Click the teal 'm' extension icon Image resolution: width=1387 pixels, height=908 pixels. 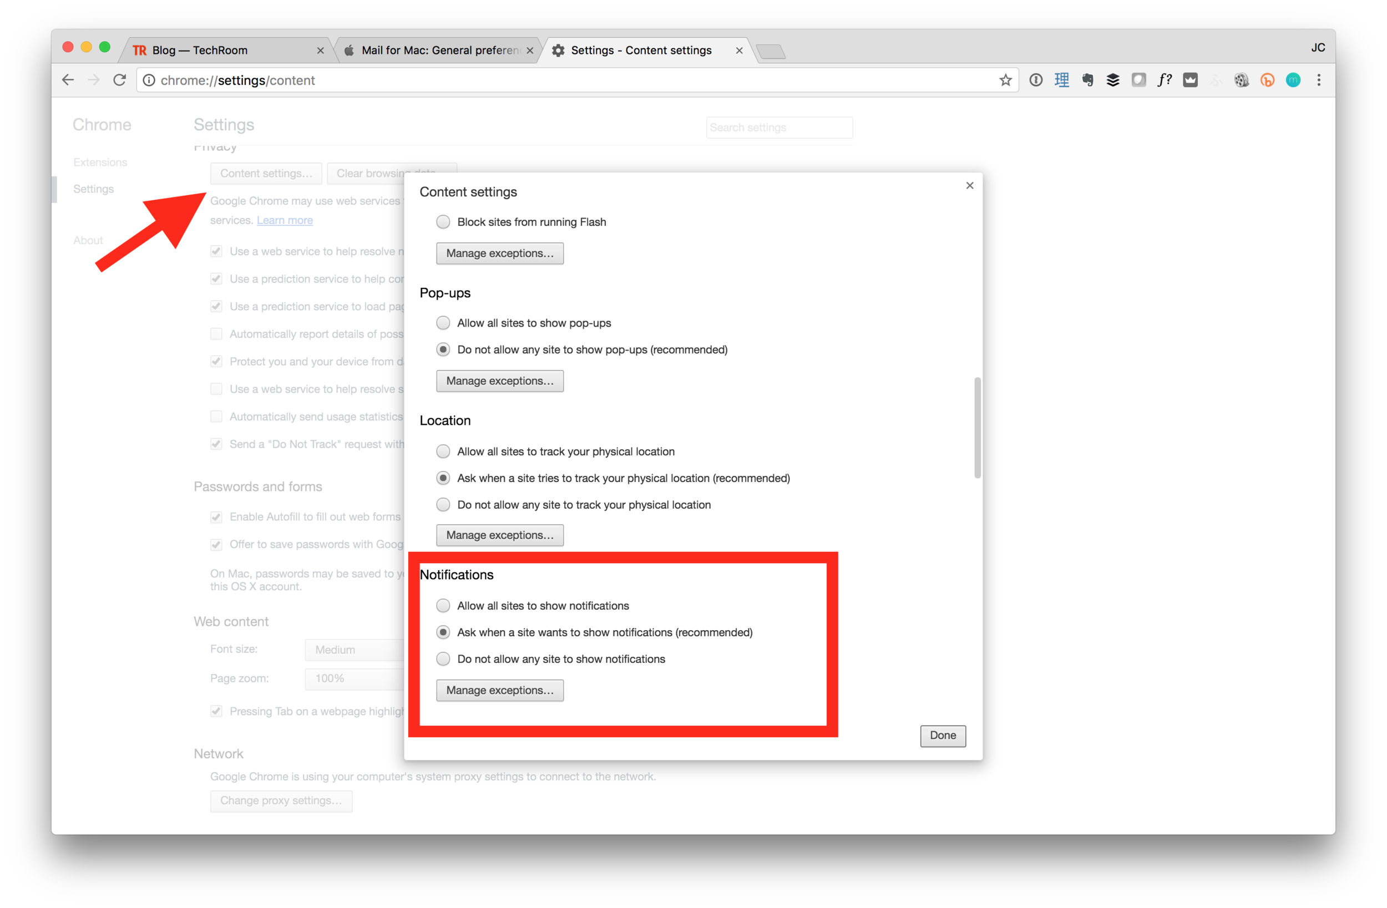1293,80
